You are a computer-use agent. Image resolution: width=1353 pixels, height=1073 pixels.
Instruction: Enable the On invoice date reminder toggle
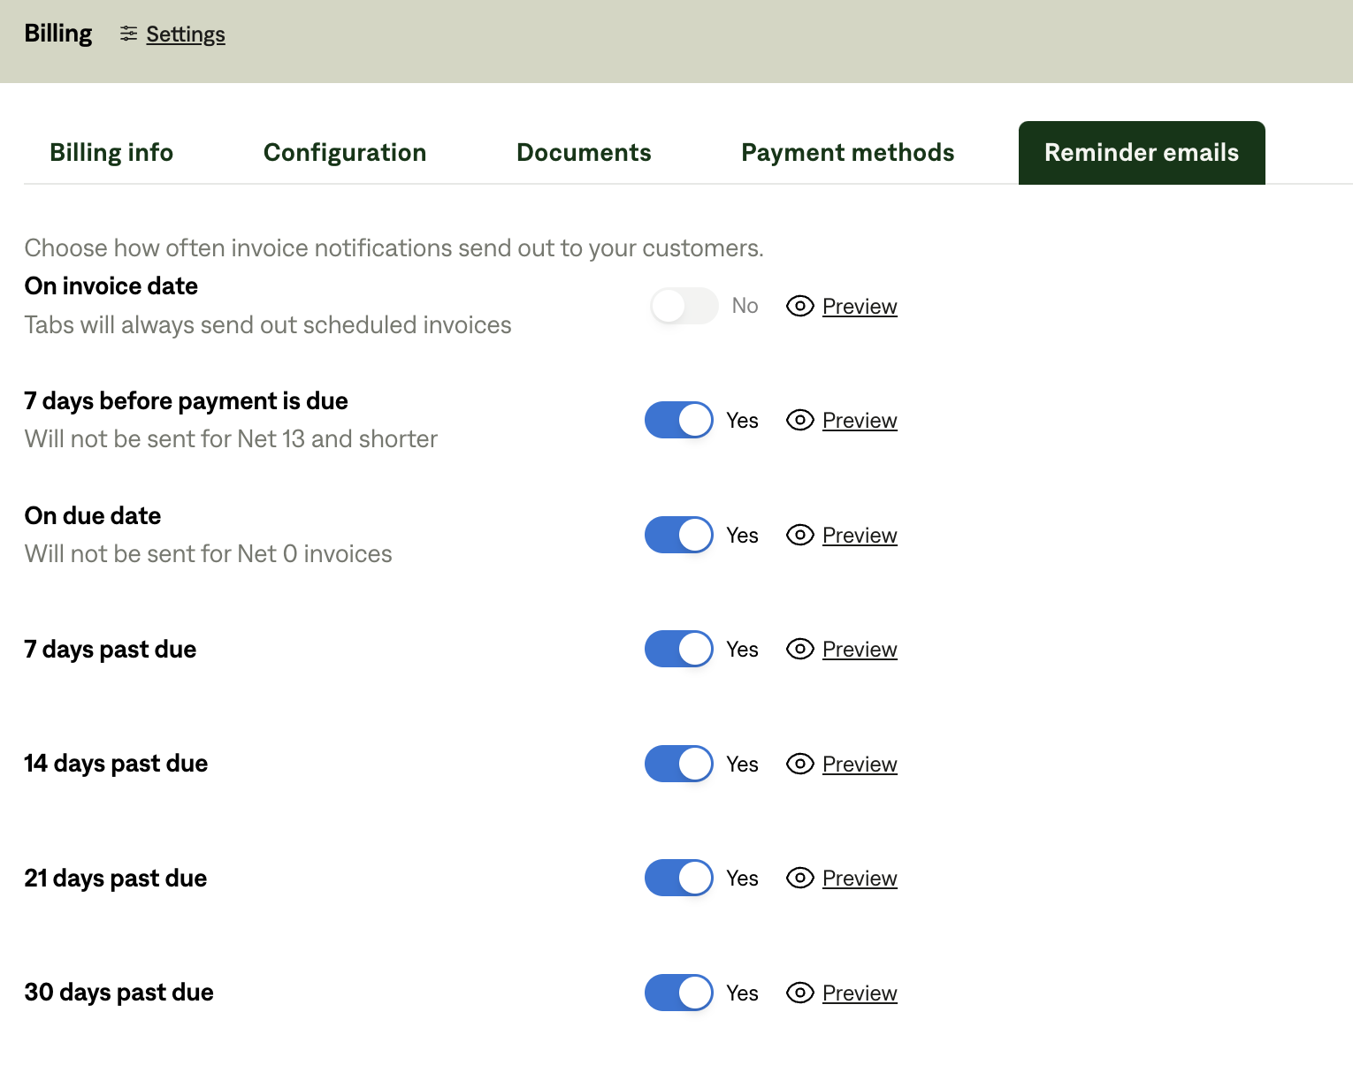[x=684, y=306]
